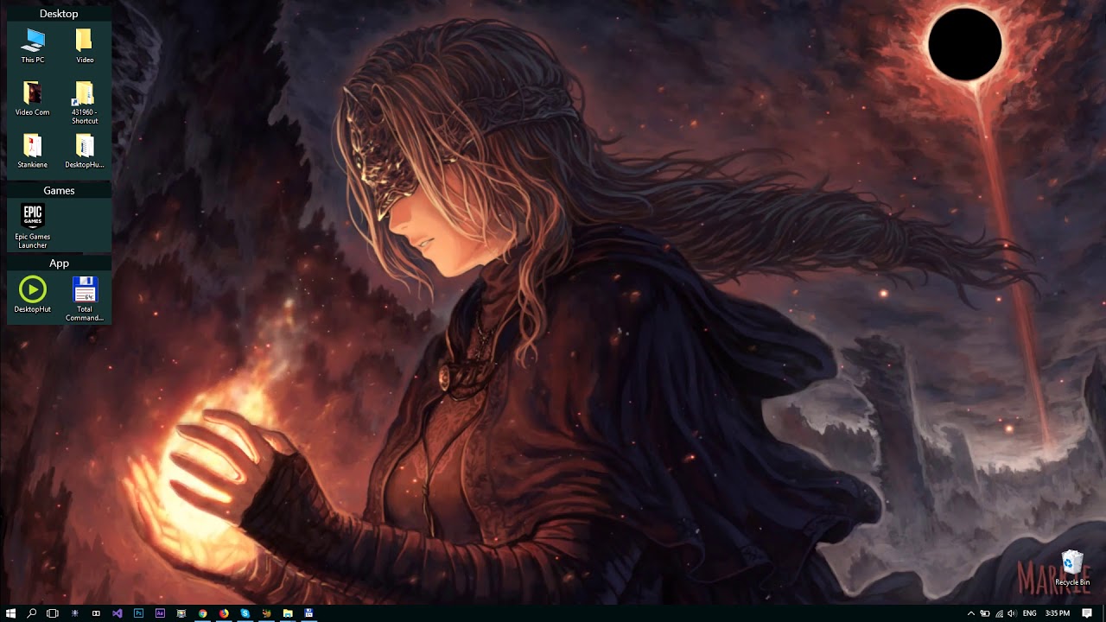
Task: Click the starburst icon beside Task View
Action: (x=74, y=613)
